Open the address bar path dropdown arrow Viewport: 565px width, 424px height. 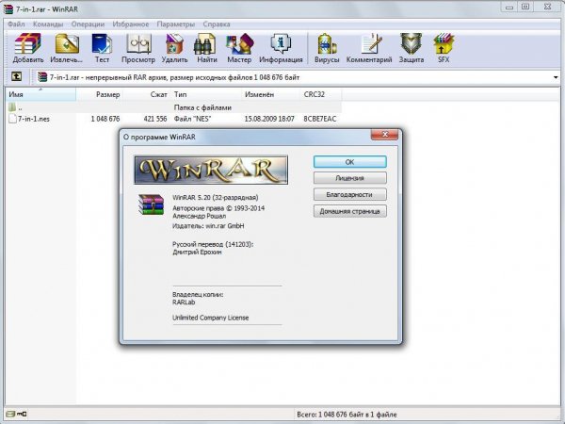tap(556, 77)
